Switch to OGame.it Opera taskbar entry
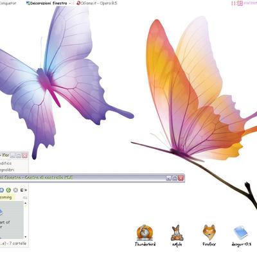 click(96, 3)
